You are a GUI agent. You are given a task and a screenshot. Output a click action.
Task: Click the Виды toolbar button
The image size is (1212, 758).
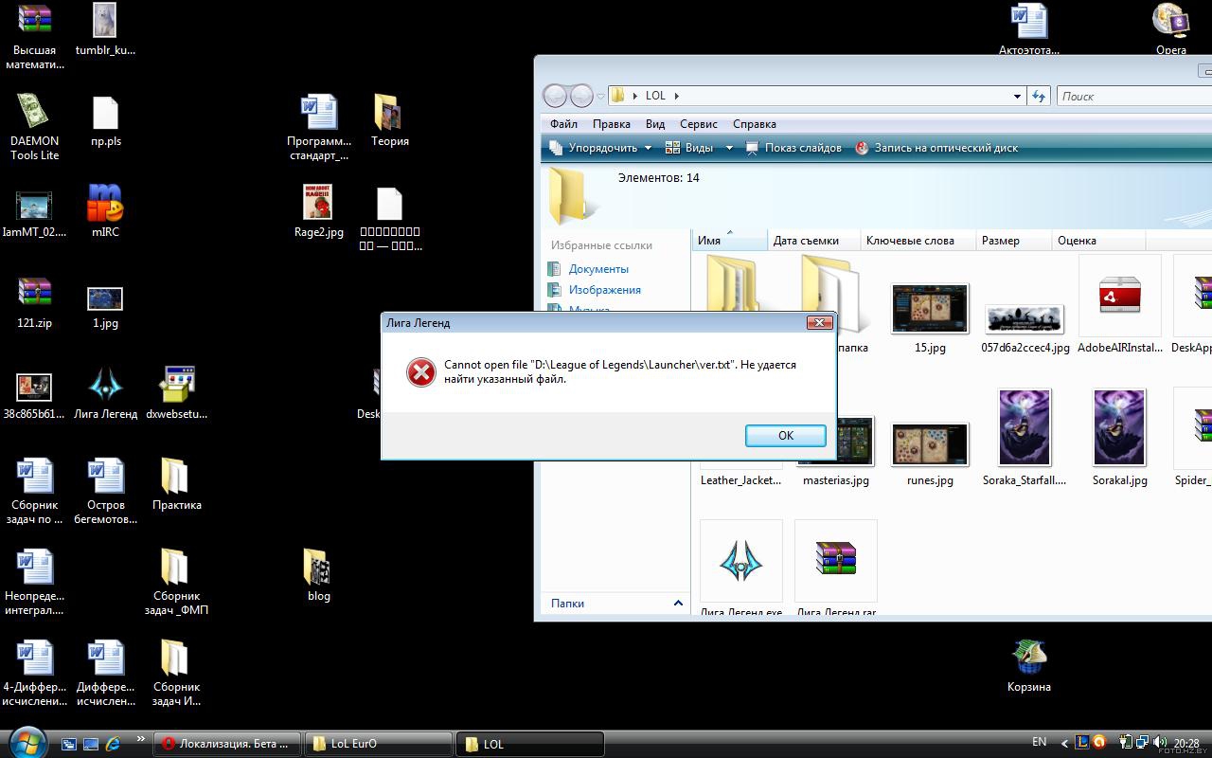click(x=689, y=148)
